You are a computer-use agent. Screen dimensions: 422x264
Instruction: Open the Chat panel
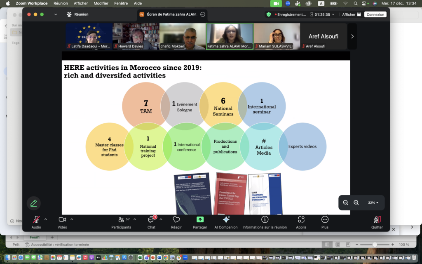[151, 220]
